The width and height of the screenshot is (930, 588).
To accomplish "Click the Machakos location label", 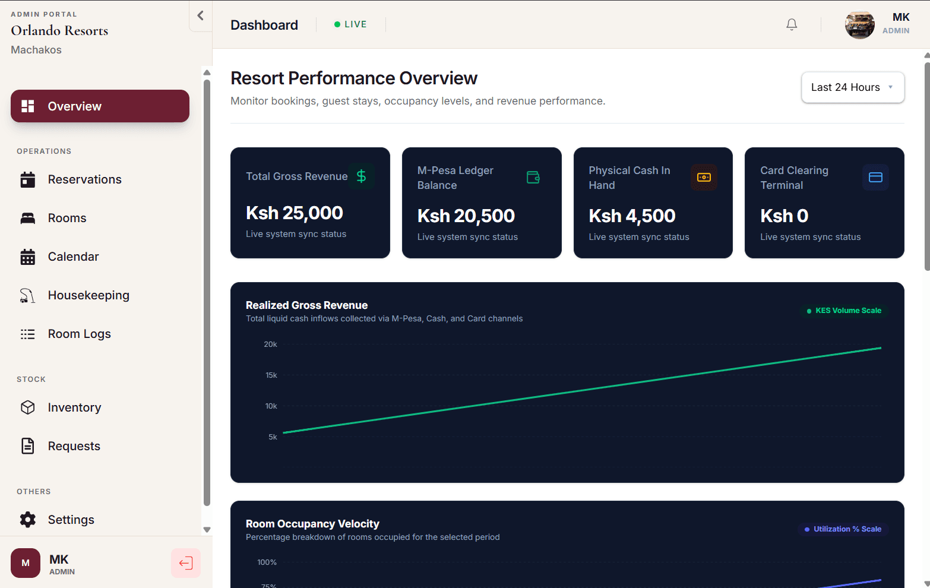I will 36,50.
